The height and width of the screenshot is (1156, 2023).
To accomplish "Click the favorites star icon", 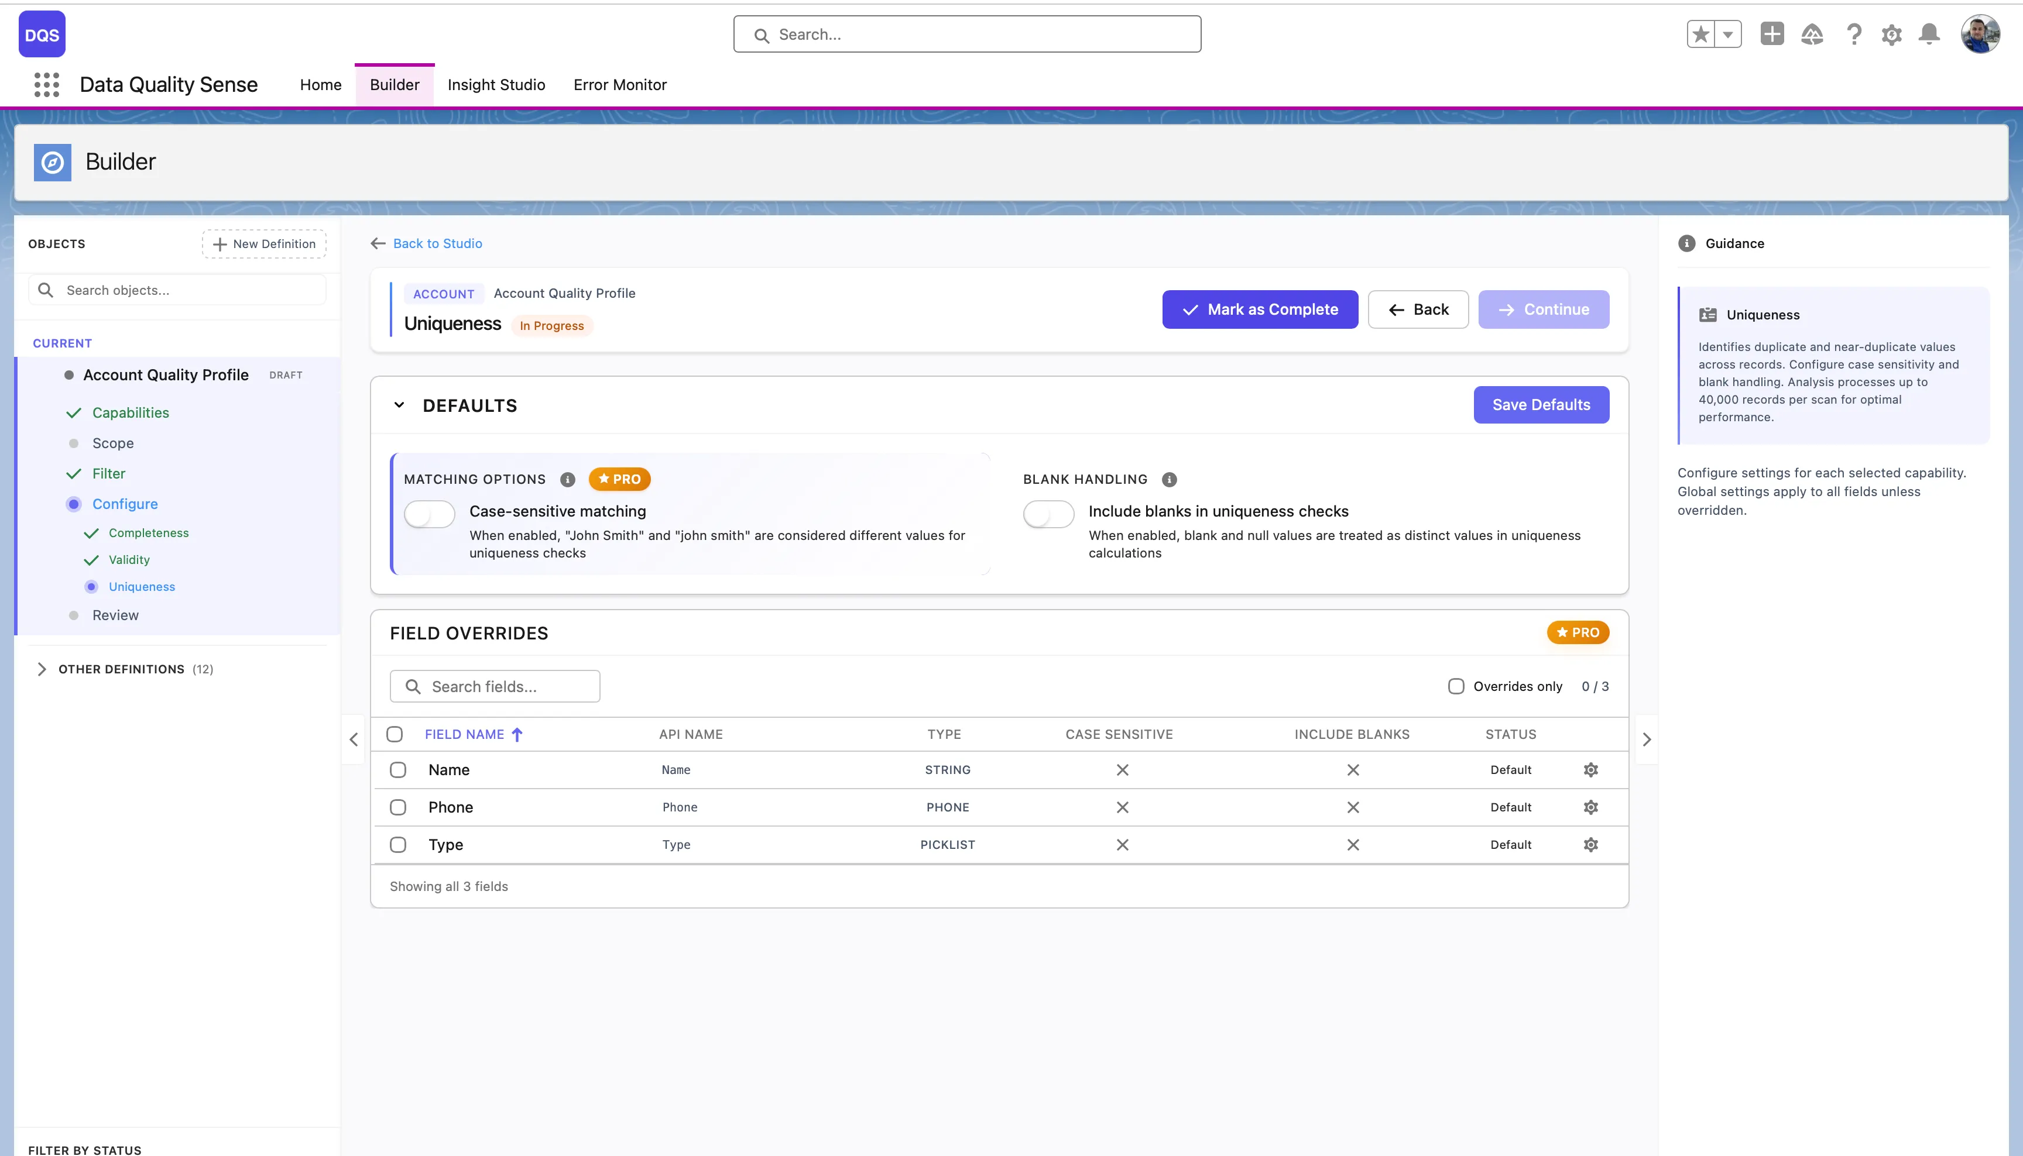I will 1700,34.
